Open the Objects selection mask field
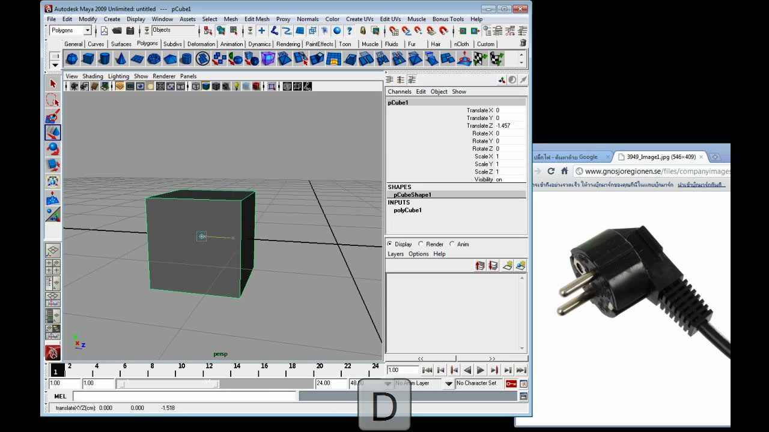This screenshot has height=432, width=769. tap(174, 30)
